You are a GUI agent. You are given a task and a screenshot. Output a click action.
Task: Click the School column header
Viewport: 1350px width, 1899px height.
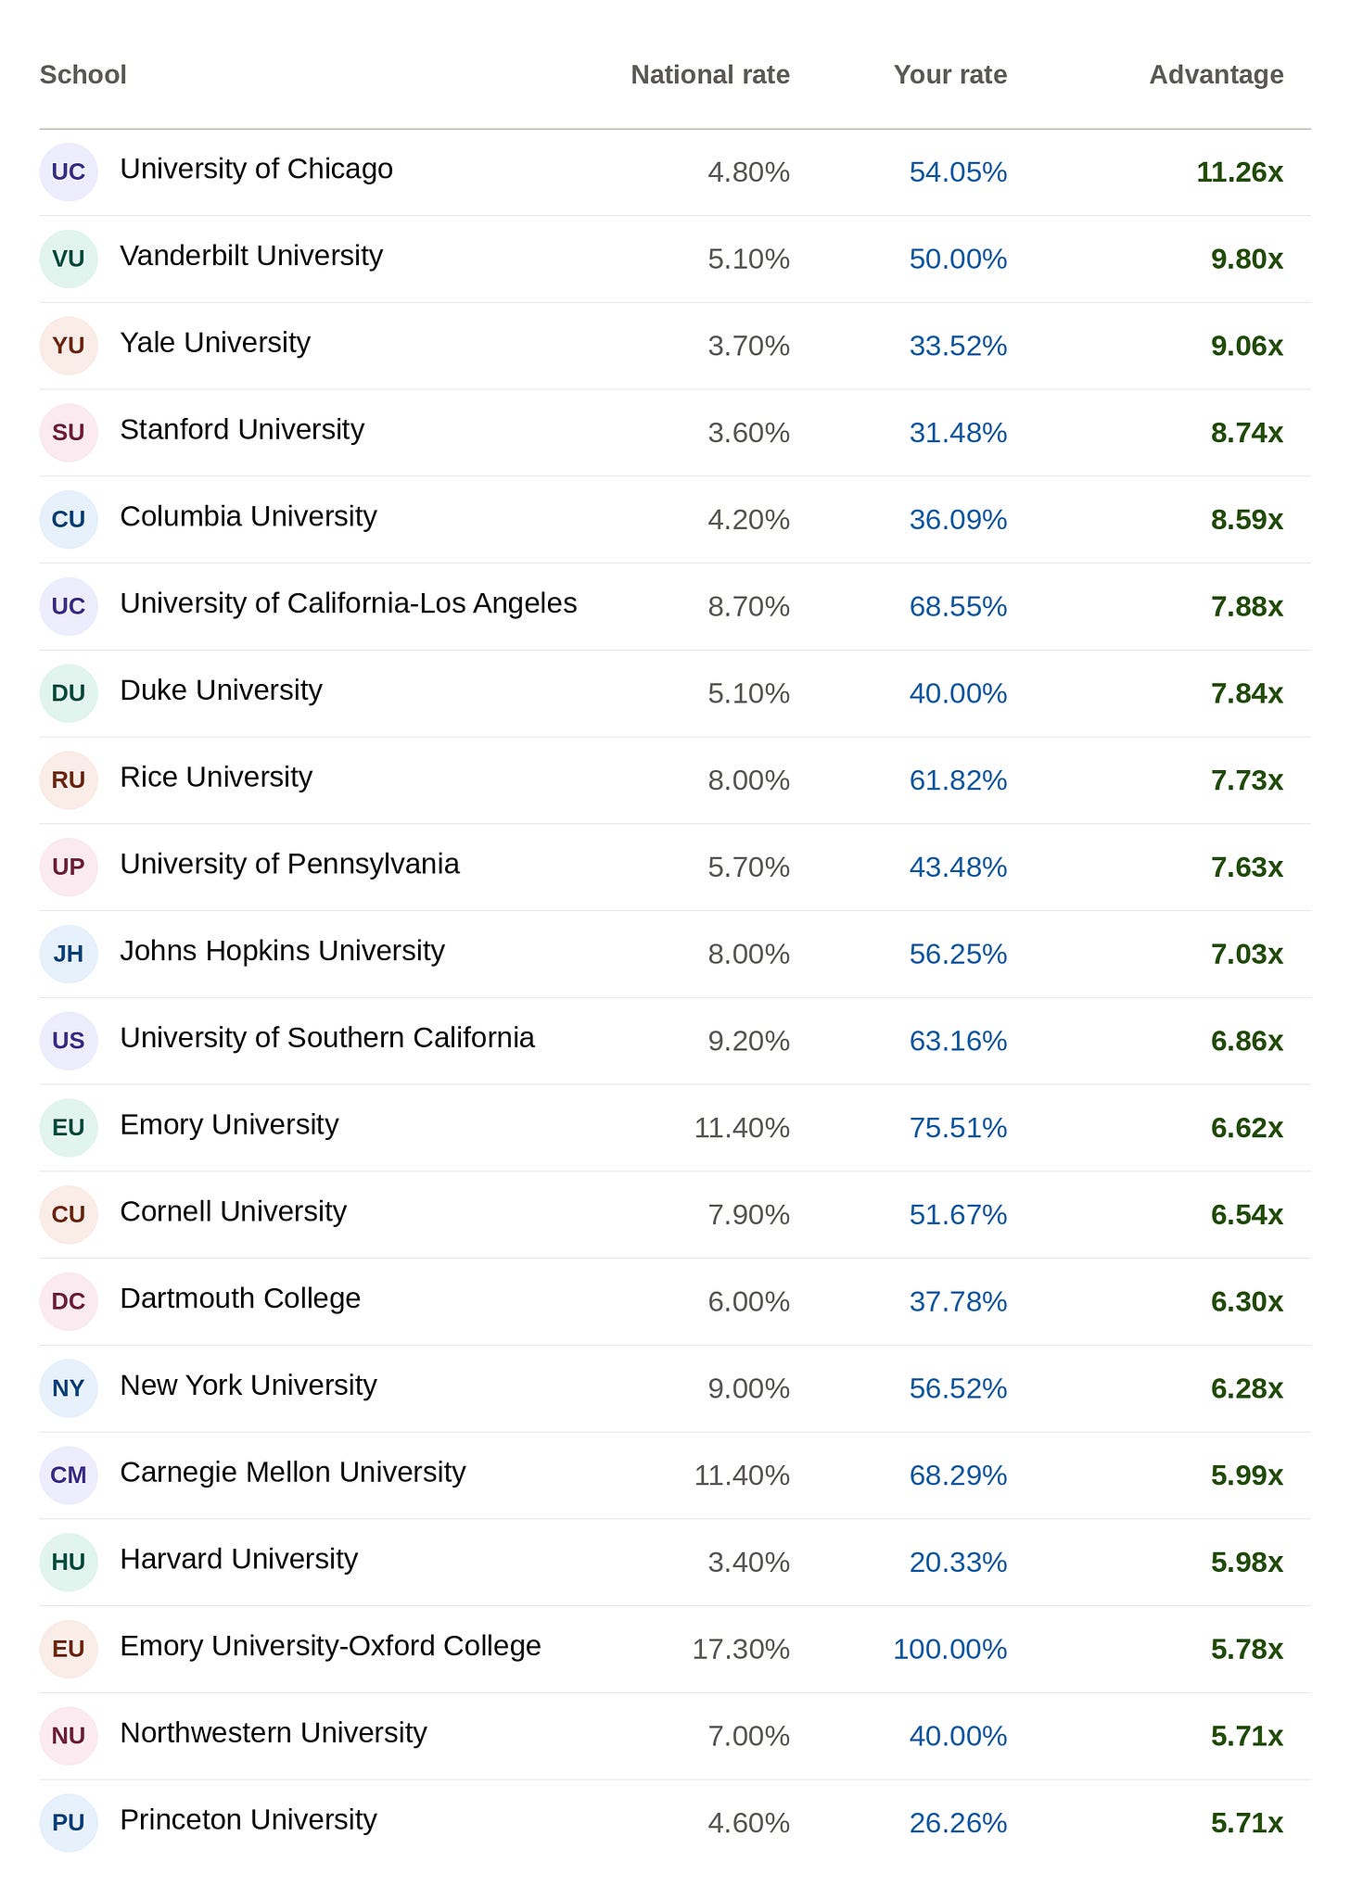click(83, 75)
